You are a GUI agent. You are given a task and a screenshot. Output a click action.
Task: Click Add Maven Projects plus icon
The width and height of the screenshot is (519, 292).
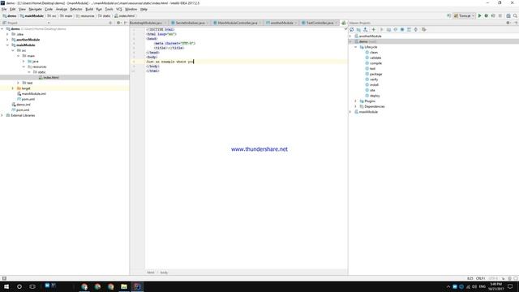pyautogui.click(x=374, y=29)
